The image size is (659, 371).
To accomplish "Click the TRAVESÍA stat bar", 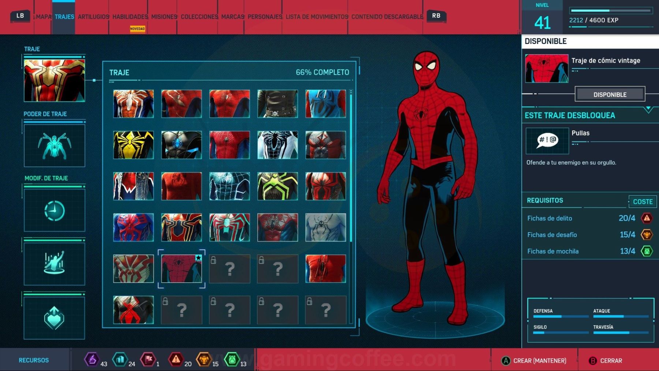I will point(621,333).
